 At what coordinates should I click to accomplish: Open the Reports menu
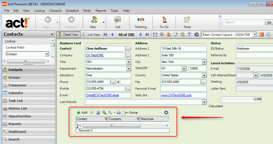coord(101,11)
